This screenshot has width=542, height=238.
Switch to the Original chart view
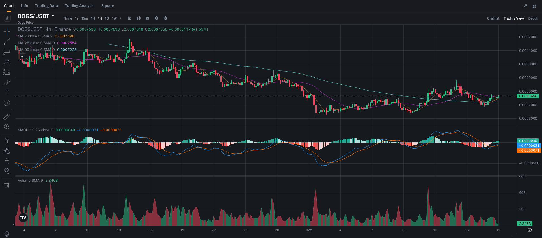tap(493, 18)
